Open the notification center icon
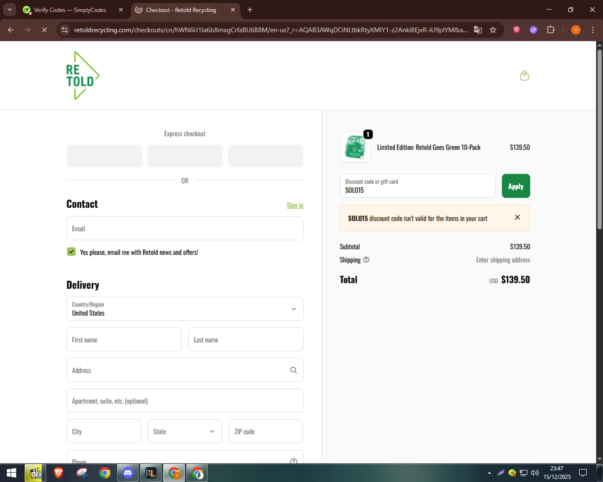This screenshot has height=482, width=603. (583, 473)
